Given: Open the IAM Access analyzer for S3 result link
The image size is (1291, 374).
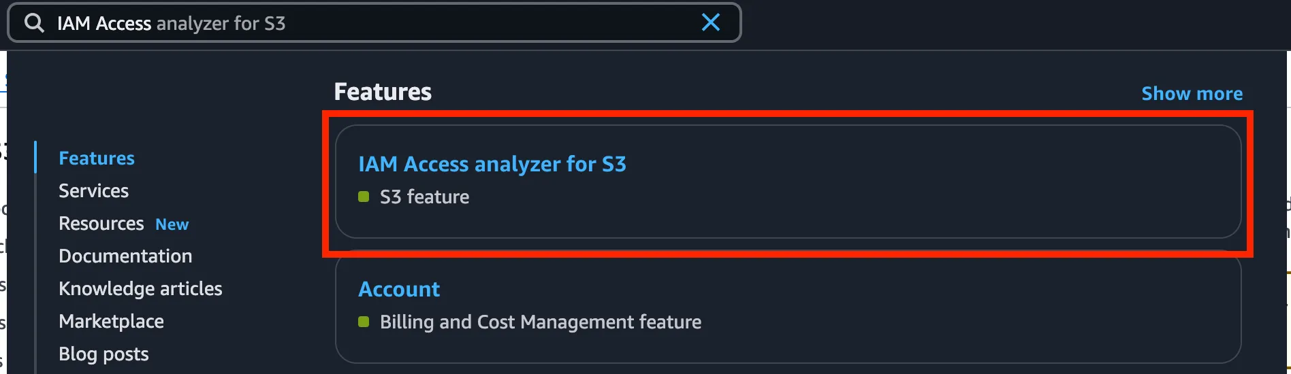Looking at the screenshot, I should pos(492,164).
